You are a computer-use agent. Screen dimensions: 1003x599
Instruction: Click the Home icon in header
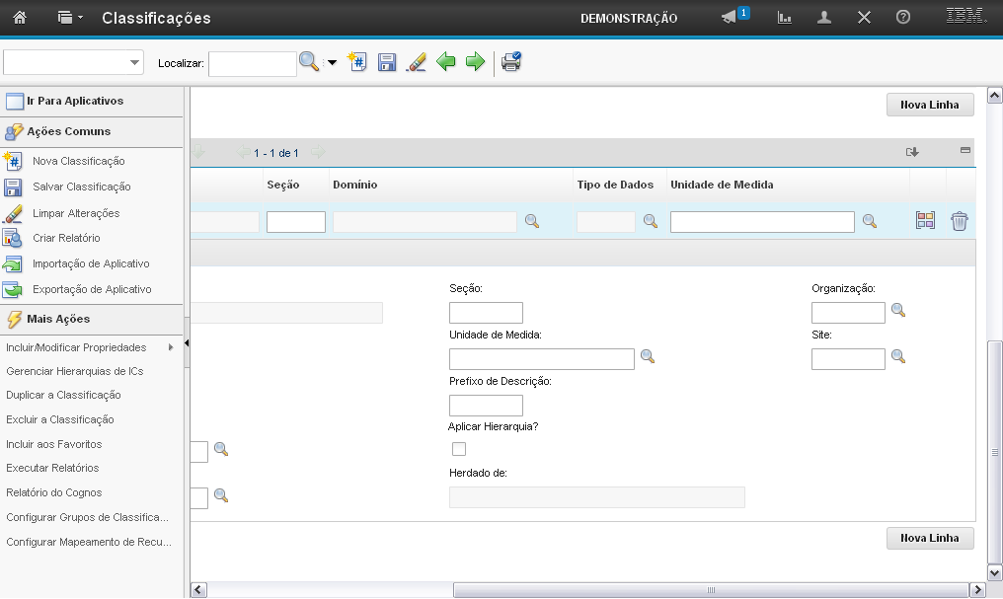click(20, 18)
